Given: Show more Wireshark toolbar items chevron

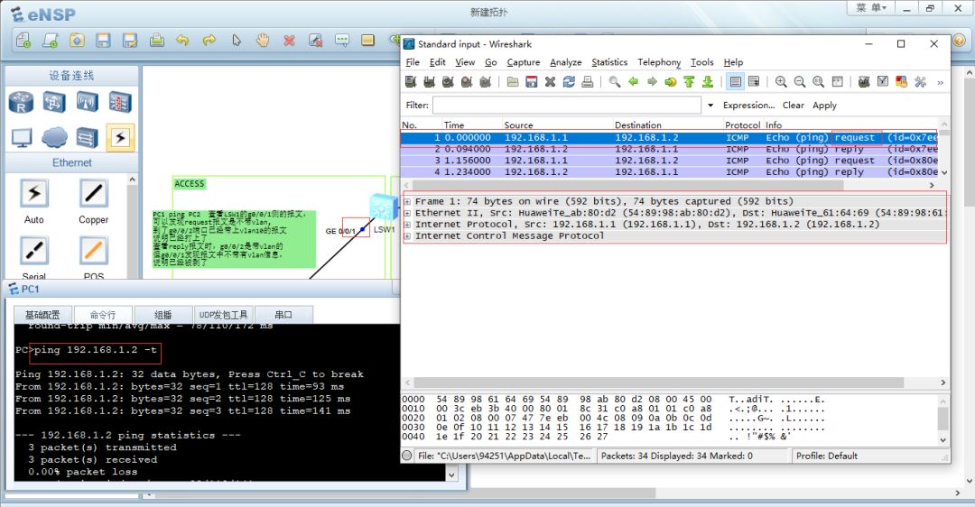Looking at the screenshot, I should 940,82.
